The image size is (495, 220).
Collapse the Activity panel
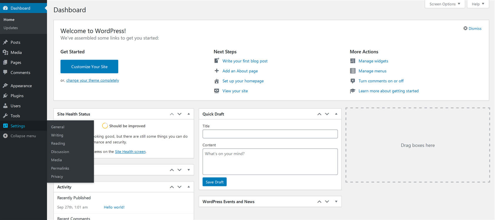pyautogui.click(x=189, y=187)
